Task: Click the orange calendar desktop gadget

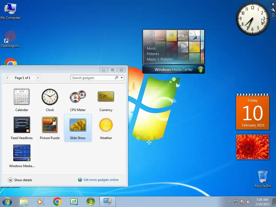Action: tap(253, 112)
